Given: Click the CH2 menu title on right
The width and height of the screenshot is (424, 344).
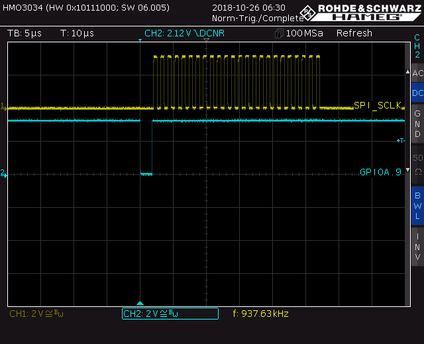Looking at the screenshot, I should [417, 46].
